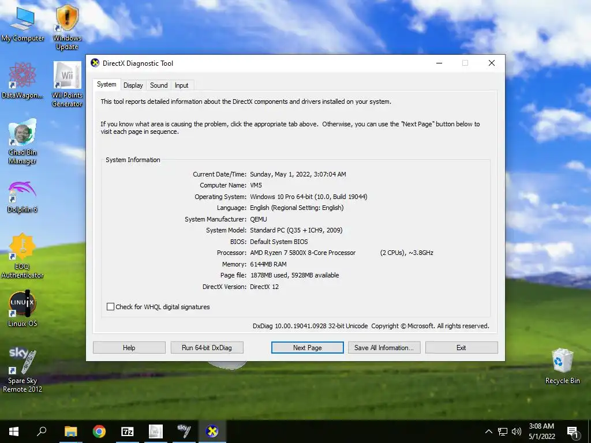
Task: Click the Page file usage value
Action: click(x=295, y=275)
